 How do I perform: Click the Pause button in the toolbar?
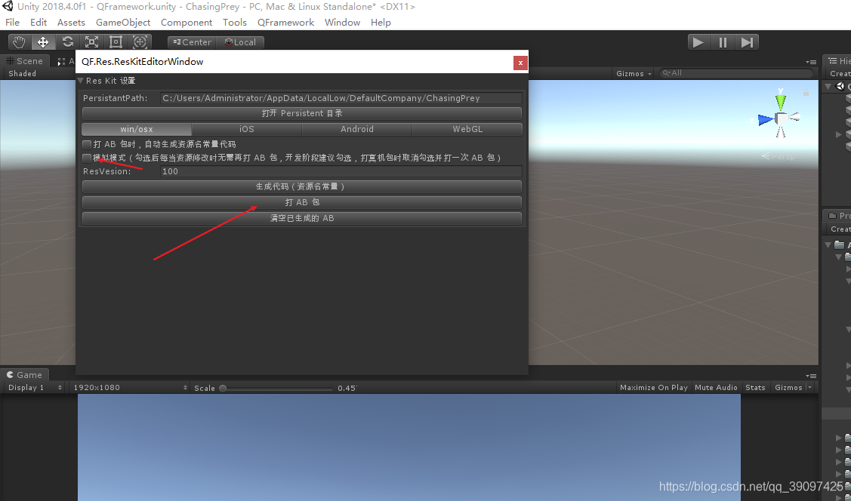[723, 41]
